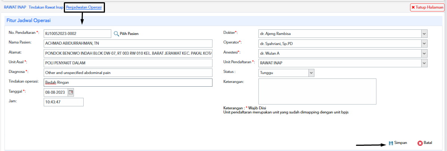This screenshot has width=447, height=151.
Task: Select the dr. Syahriani, Sp.PD combo box
Action: click(343, 44)
